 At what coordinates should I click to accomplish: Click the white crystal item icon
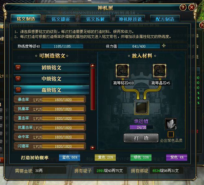point(171,124)
